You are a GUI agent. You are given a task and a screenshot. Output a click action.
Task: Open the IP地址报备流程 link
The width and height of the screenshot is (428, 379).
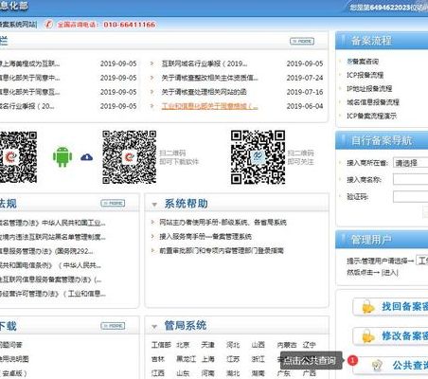click(369, 89)
